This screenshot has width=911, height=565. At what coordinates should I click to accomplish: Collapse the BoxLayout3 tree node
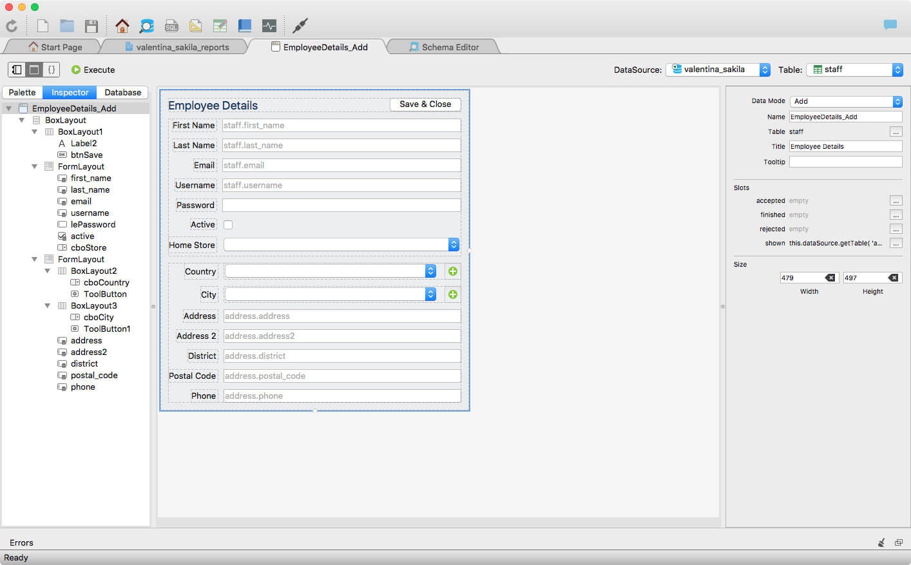pos(47,306)
